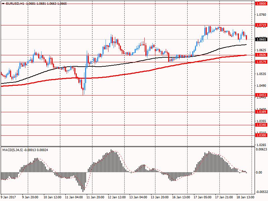The height and width of the screenshot is (201, 268).
Task: Select the MACD 0.00 zero level label
Action: point(259,172)
